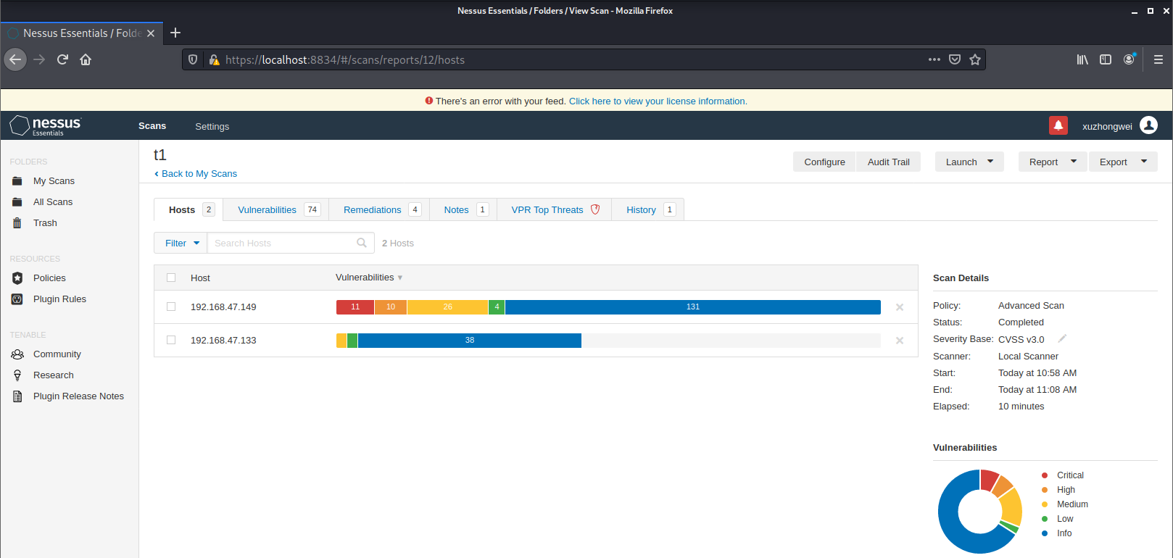The image size is (1173, 558).
Task: Tick the select-all hosts checkbox
Action: click(171, 278)
